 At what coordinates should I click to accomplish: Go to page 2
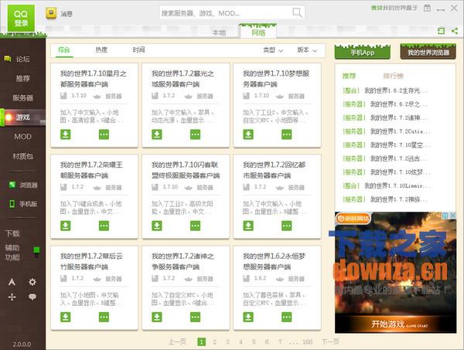click(x=214, y=342)
